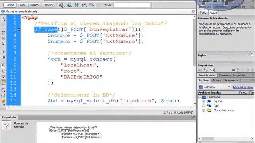The height and width of the screenshot is (143, 255).
Task: Click the Administrar sitios link
Action: 243,87
